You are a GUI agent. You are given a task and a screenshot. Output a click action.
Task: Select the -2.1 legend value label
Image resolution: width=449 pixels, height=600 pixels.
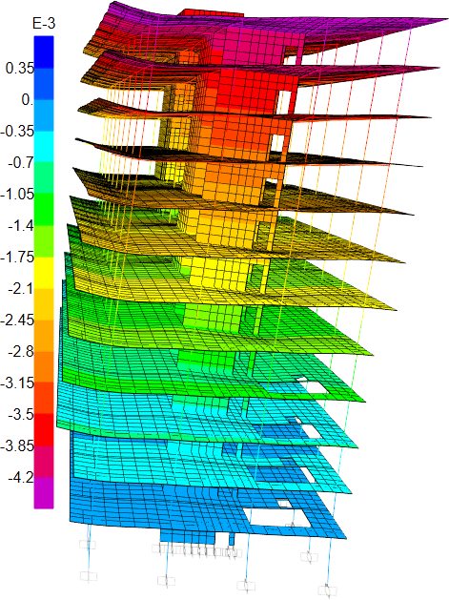pos(21,288)
